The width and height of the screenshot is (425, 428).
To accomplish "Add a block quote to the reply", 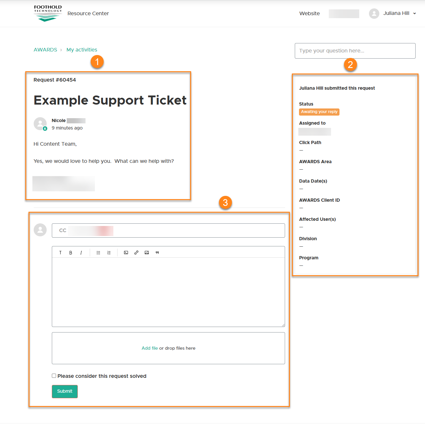I will [x=157, y=253].
